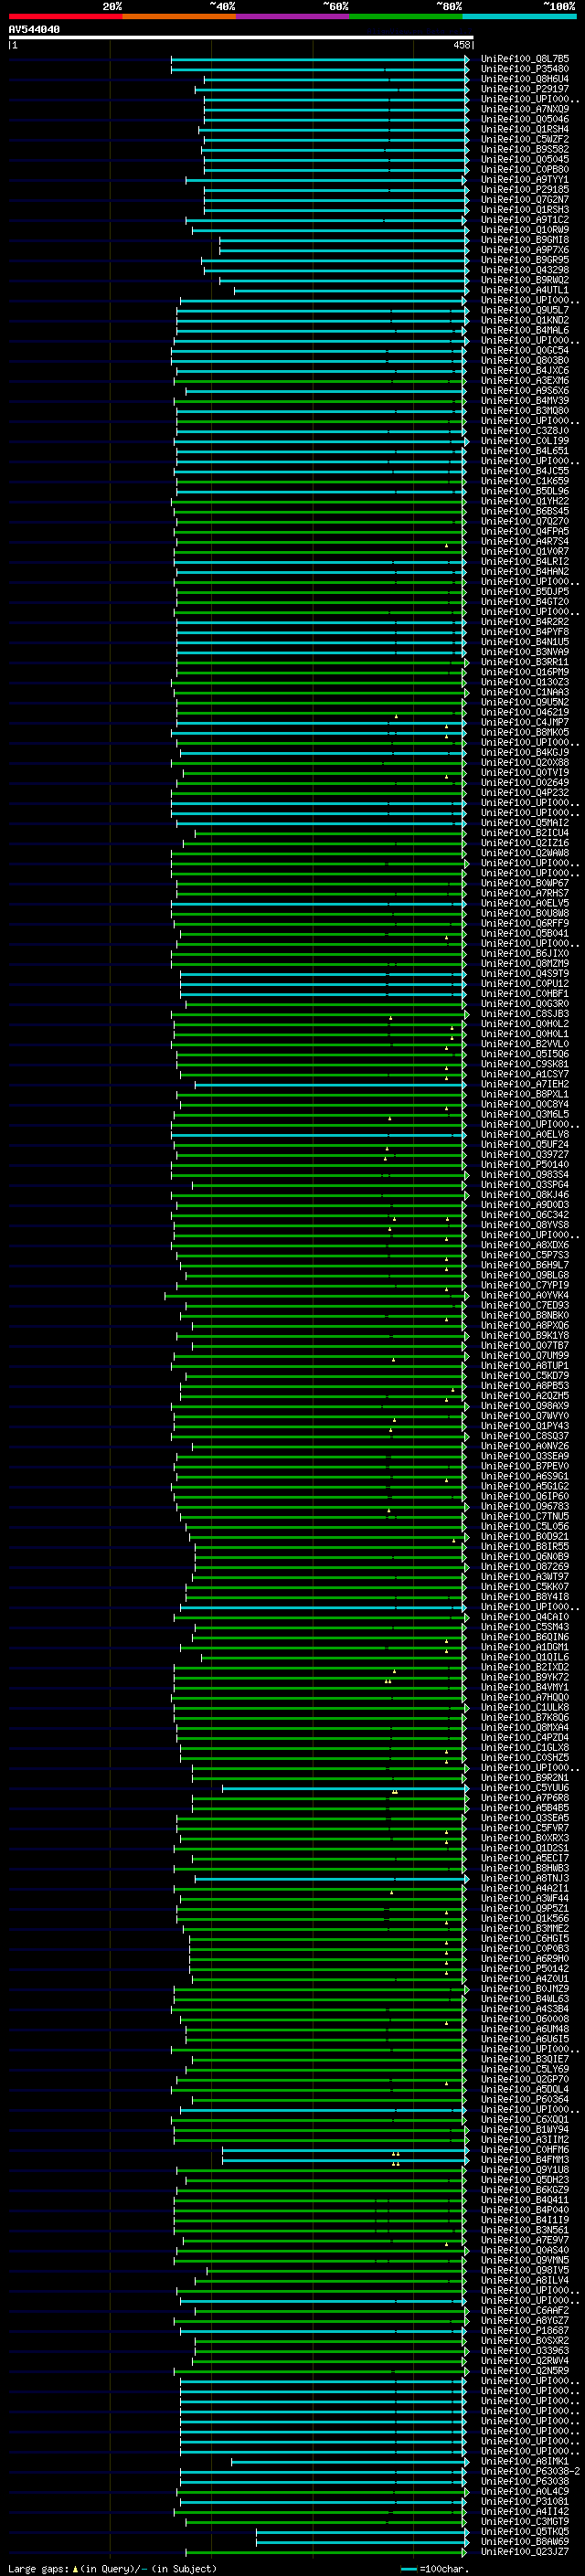Click the UniRef100_C5YUU6 label
The image size is (585, 2576).
[525, 1788]
